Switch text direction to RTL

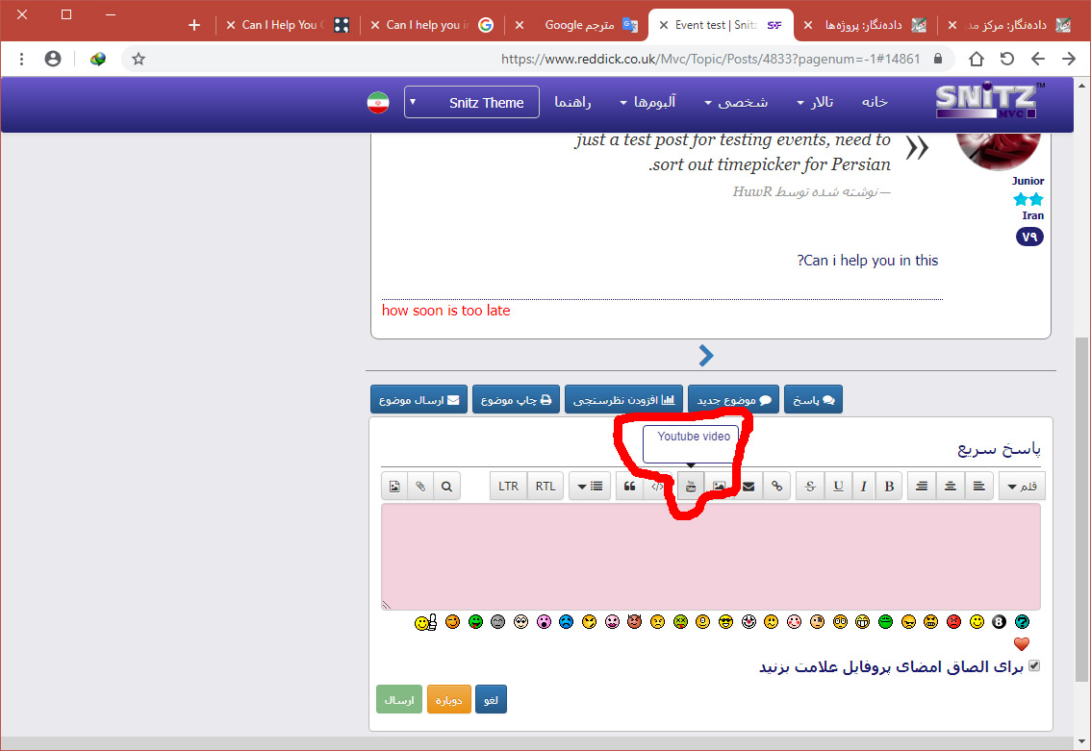[x=545, y=487]
